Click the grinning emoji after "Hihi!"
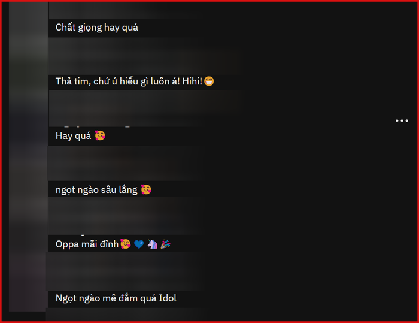 tap(209, 81)
